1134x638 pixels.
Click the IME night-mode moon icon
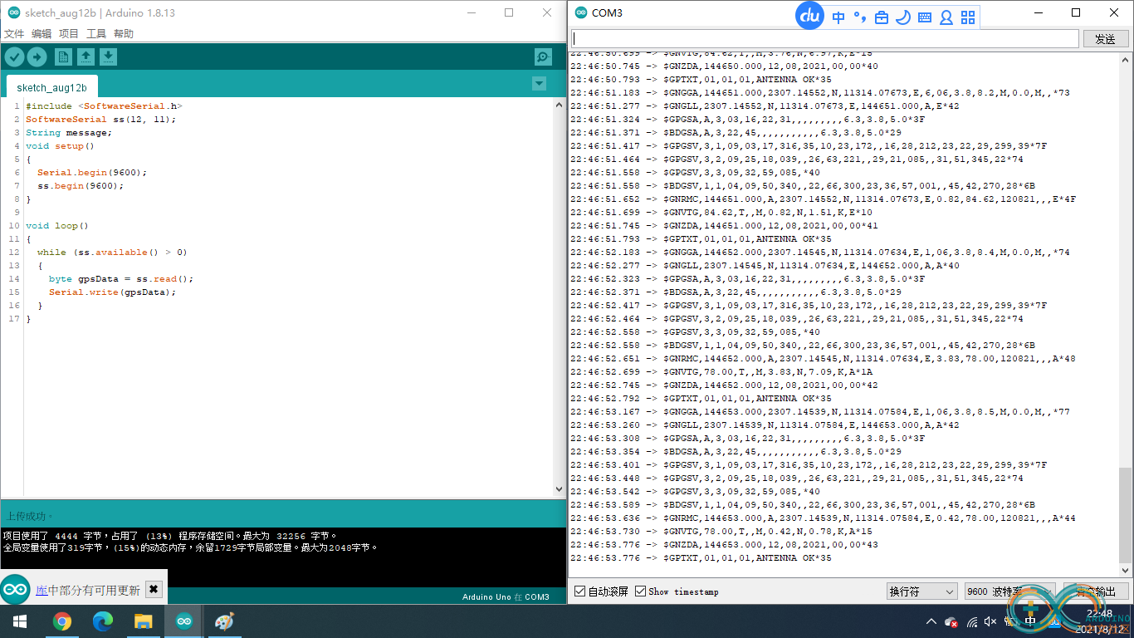[903, 17]
